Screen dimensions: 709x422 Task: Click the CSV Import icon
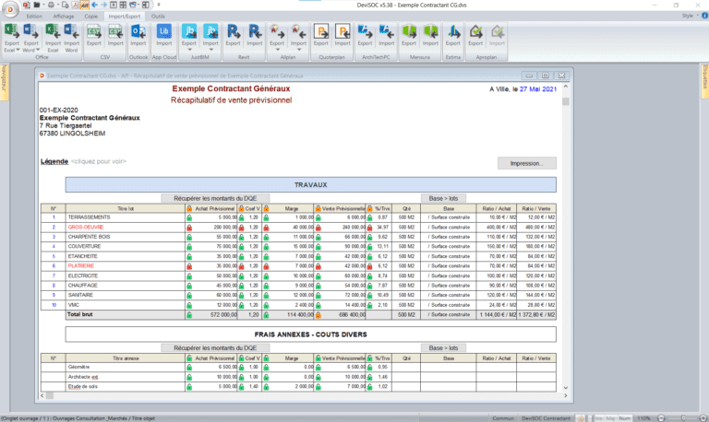(x=115, y=32)
